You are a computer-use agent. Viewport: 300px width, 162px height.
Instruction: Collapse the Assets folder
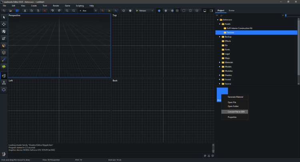point(219,24)
